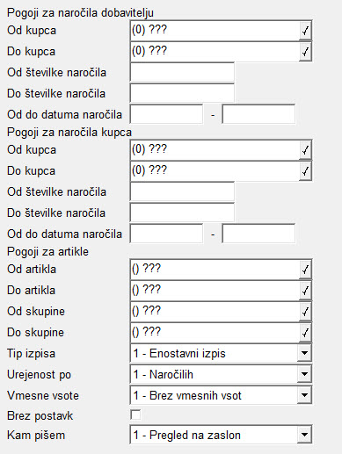The image size is (342, 454).
Task: Open lookup icon for Do skupine
Action: [305, 333]
